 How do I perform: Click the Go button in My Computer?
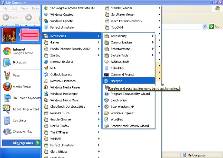click(x=214, y=26)
